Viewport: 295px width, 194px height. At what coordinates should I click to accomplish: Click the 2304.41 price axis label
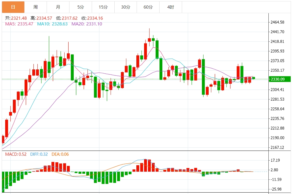(277, 90)
